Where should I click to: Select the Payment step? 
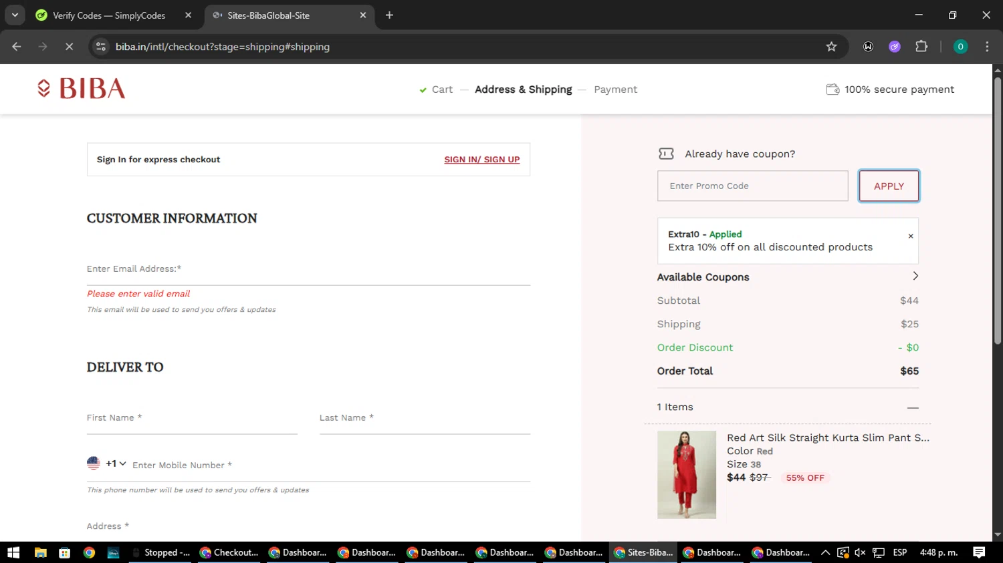pos(615,89)
